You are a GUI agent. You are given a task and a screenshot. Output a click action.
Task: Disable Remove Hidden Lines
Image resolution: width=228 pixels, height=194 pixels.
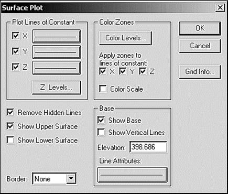point(10,112)
